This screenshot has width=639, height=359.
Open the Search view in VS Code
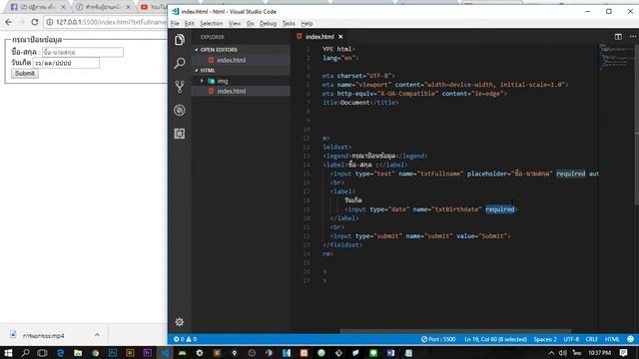[180, 63]
